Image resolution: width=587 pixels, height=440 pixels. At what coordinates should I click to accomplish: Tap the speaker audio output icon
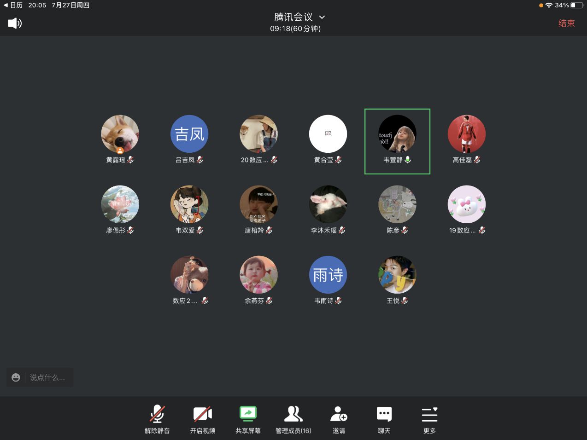[15, 23]
